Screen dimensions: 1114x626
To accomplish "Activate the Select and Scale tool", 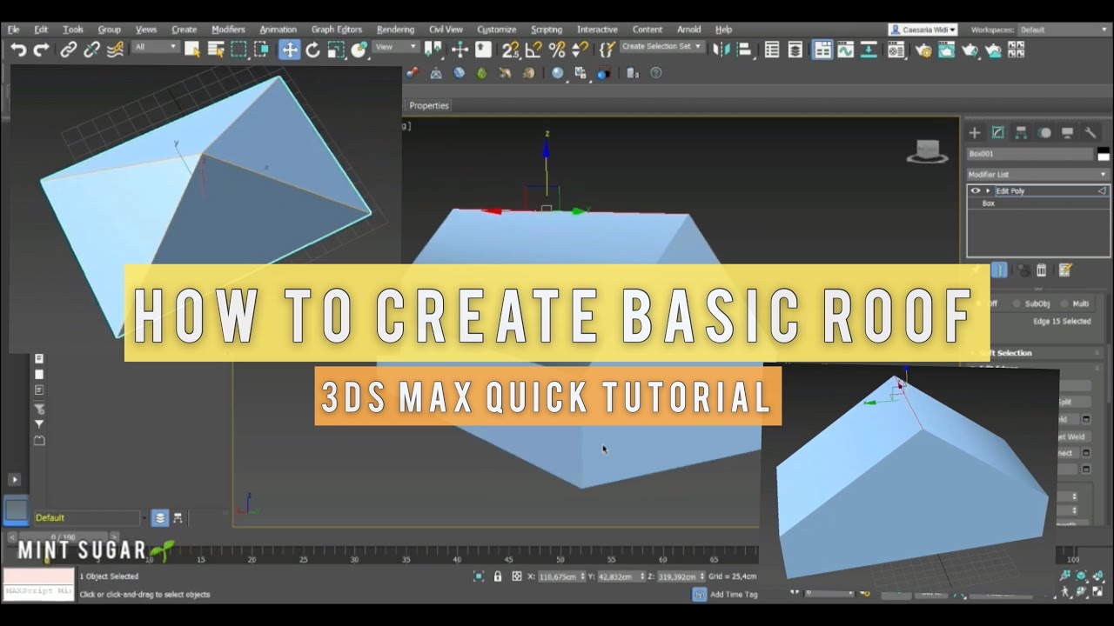I will coord(336,50).
